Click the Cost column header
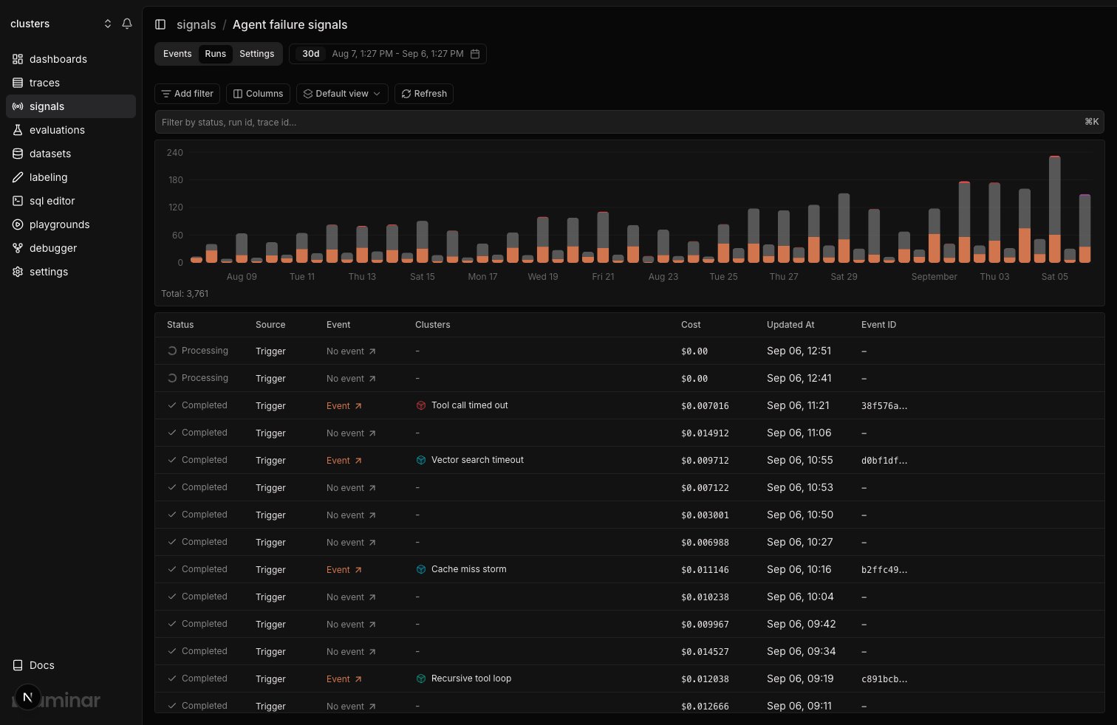 (691, 325)
